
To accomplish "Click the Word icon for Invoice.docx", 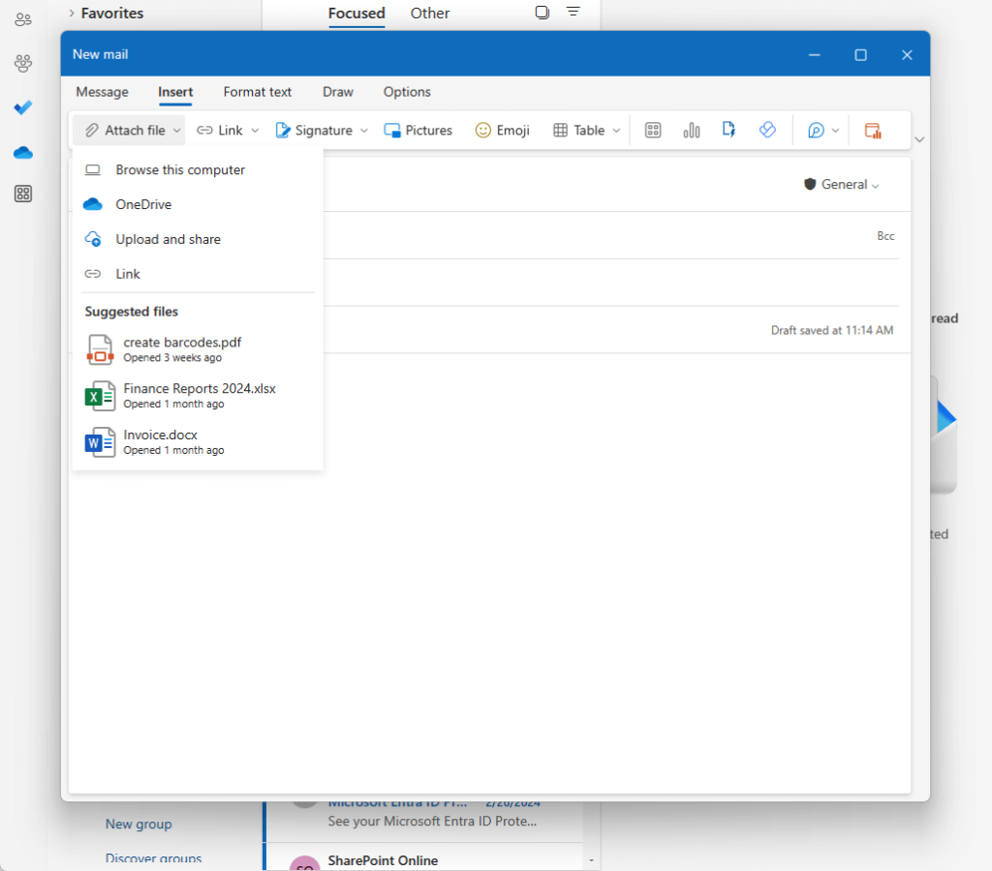I will coord(100,442).
